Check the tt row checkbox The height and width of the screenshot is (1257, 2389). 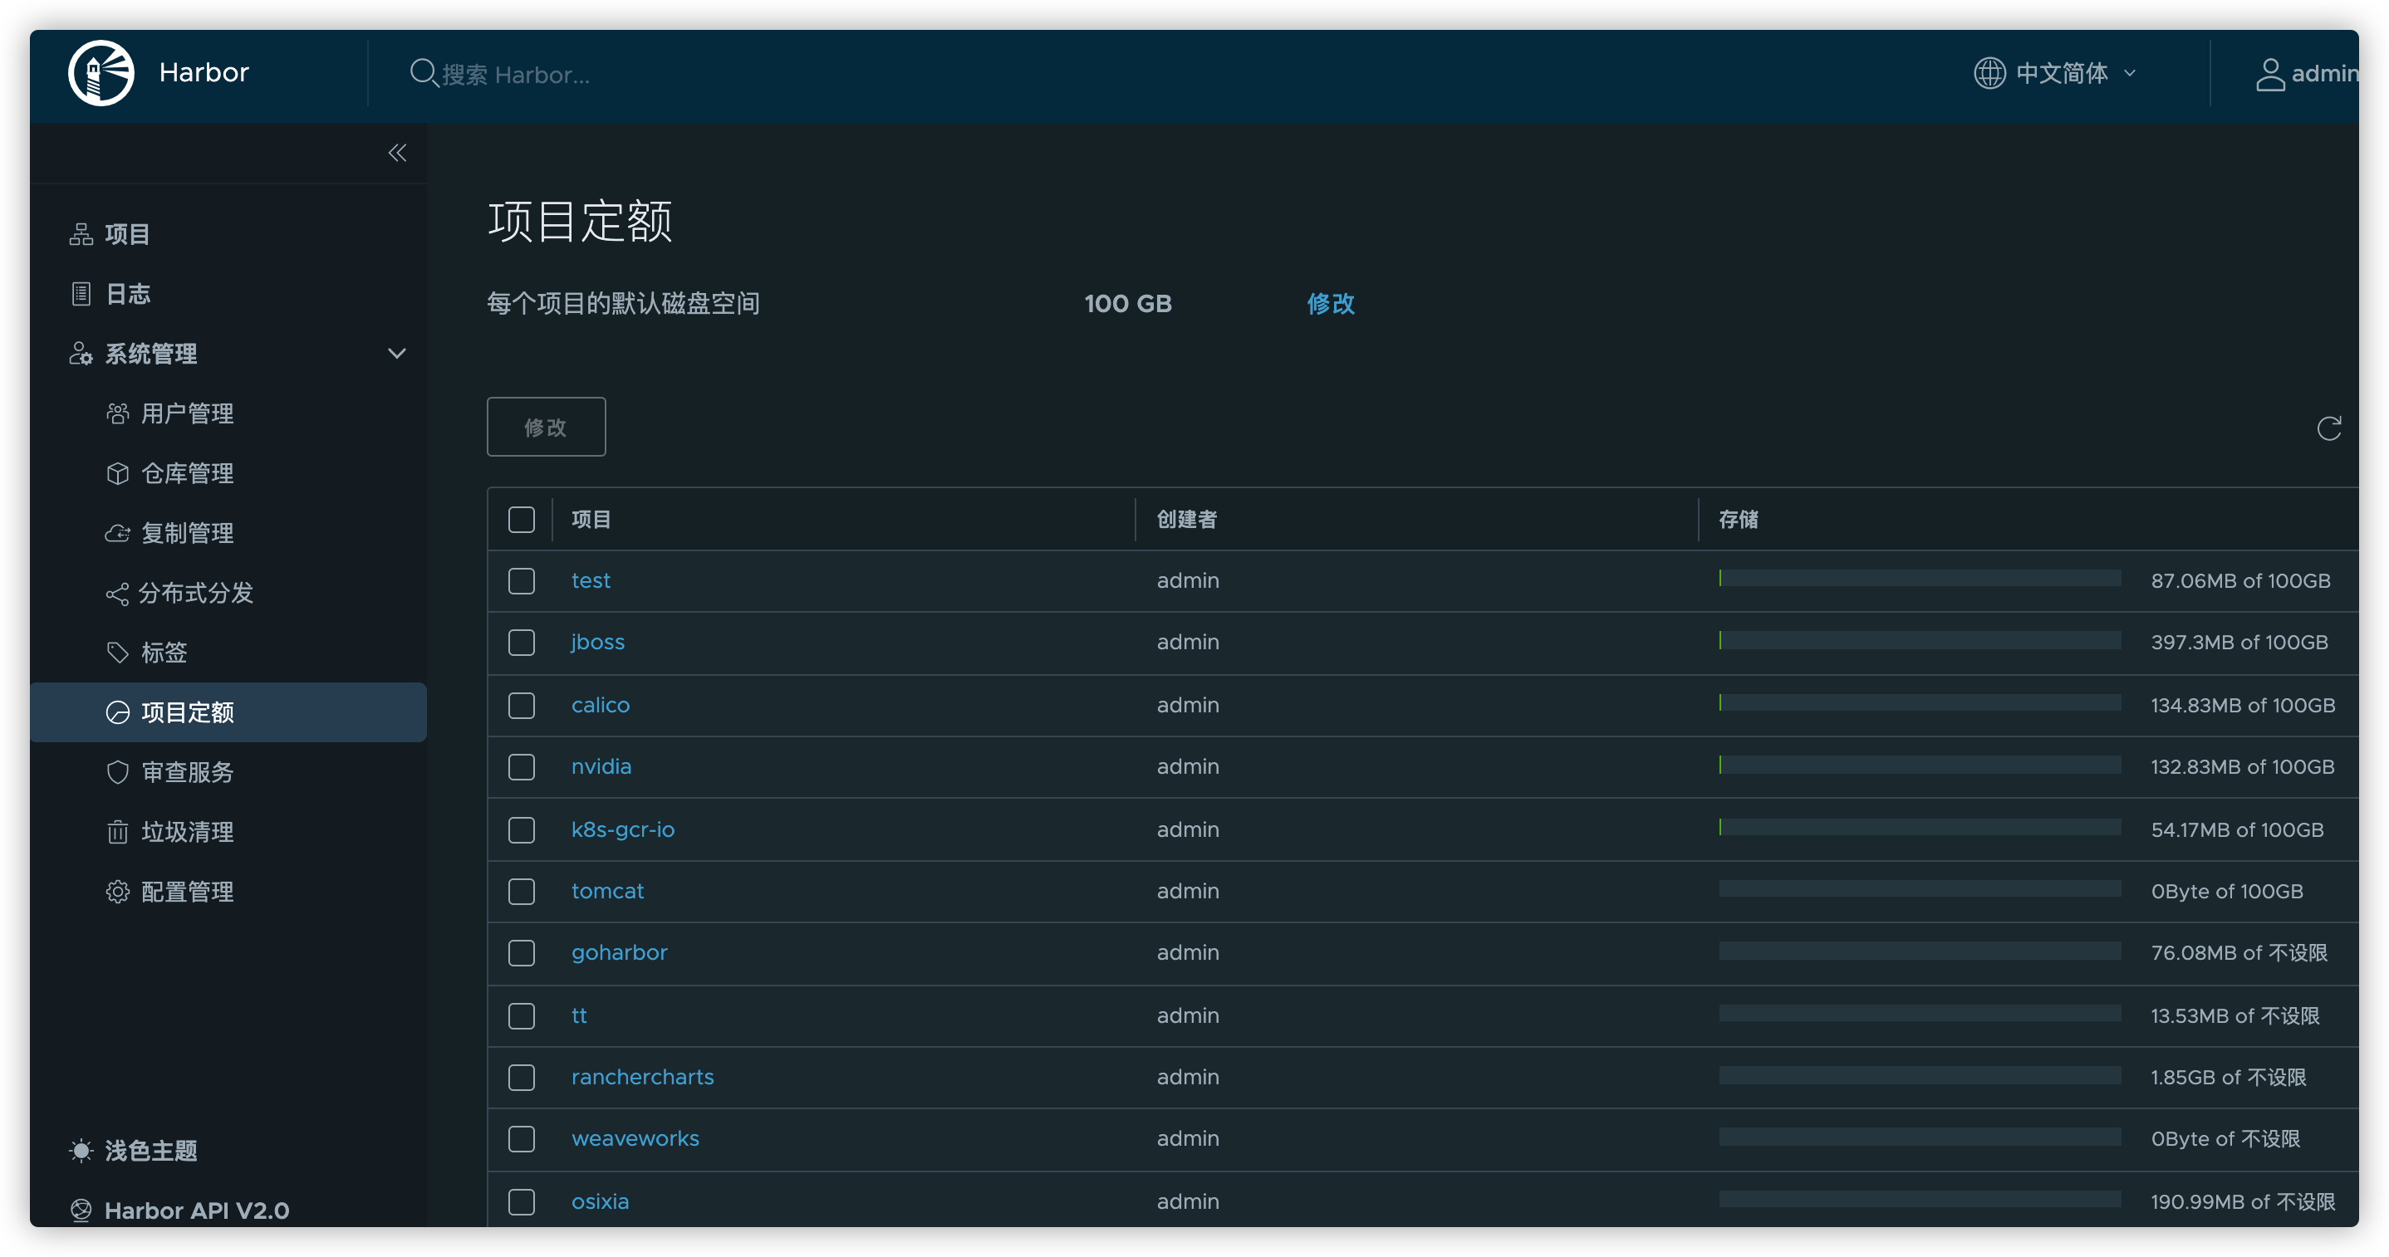[521, 1016]
